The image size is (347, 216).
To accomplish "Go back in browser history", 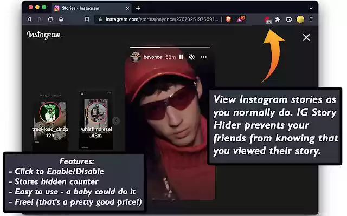I will click(x=29, y=19).
